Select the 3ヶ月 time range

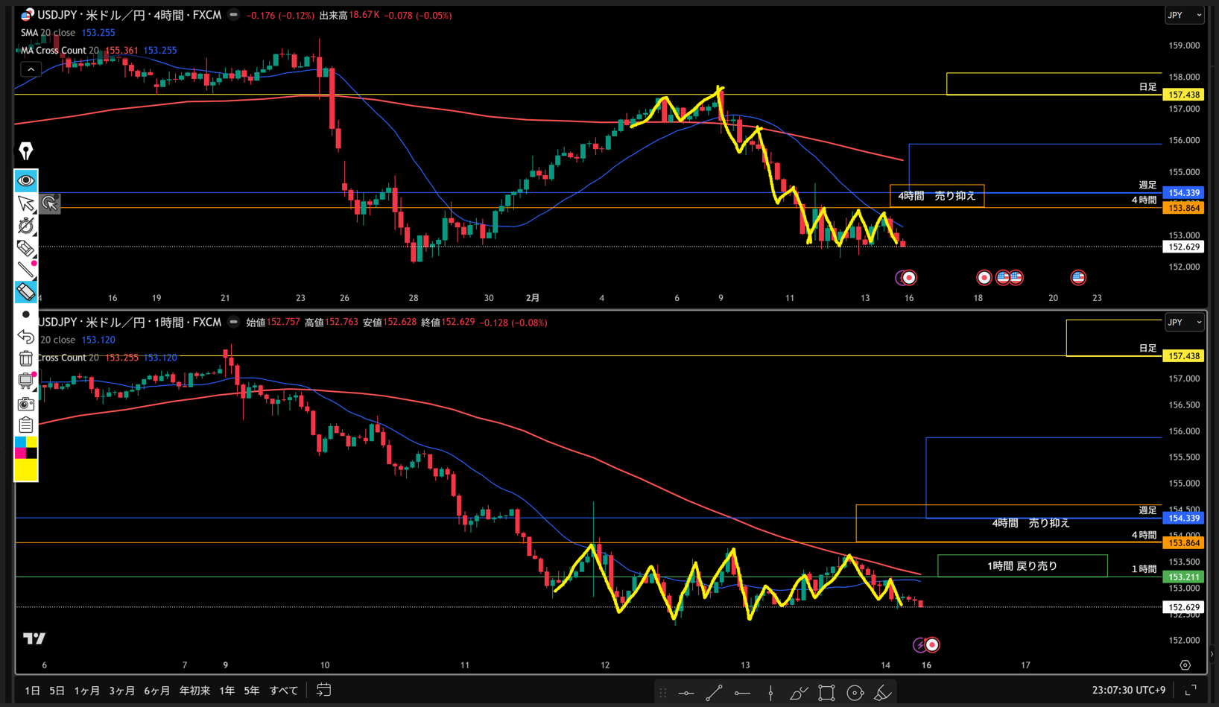pos(121,691)
